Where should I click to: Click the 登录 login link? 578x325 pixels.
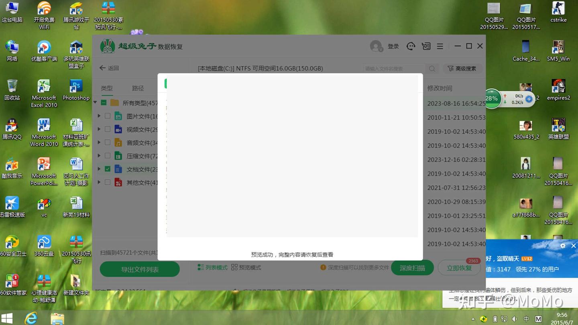coord(393,47)
